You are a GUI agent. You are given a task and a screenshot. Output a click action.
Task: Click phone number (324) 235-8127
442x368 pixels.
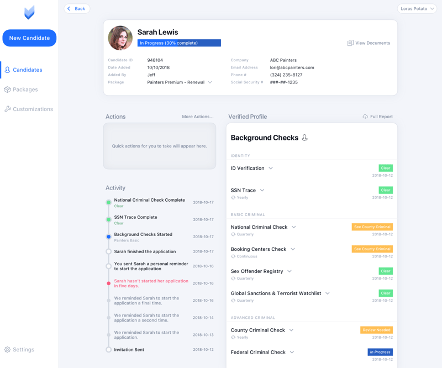pyautogui.click(x=286, y=75)
